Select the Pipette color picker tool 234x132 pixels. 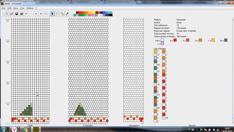pos(67,14)
